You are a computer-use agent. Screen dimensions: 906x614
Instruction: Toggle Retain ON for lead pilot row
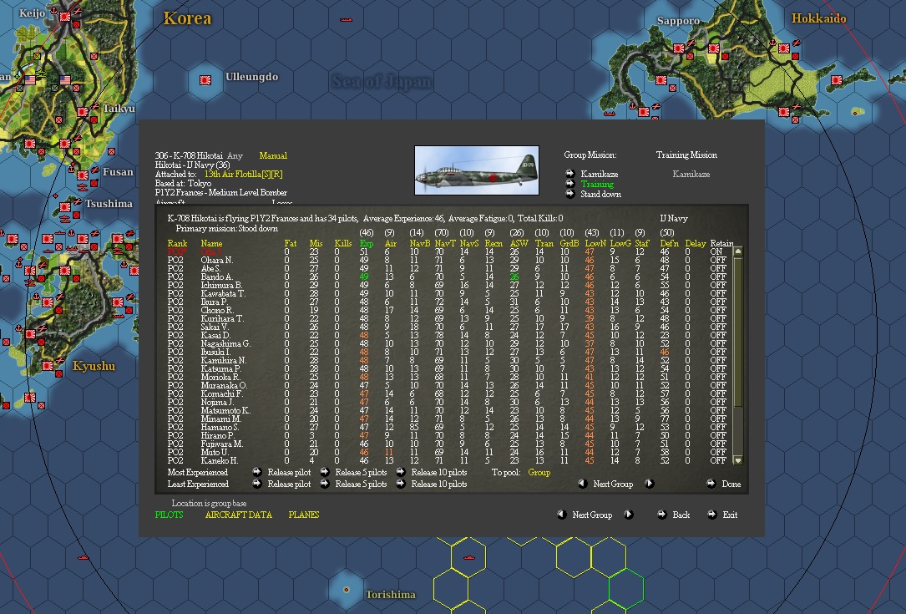click(716, 251)
